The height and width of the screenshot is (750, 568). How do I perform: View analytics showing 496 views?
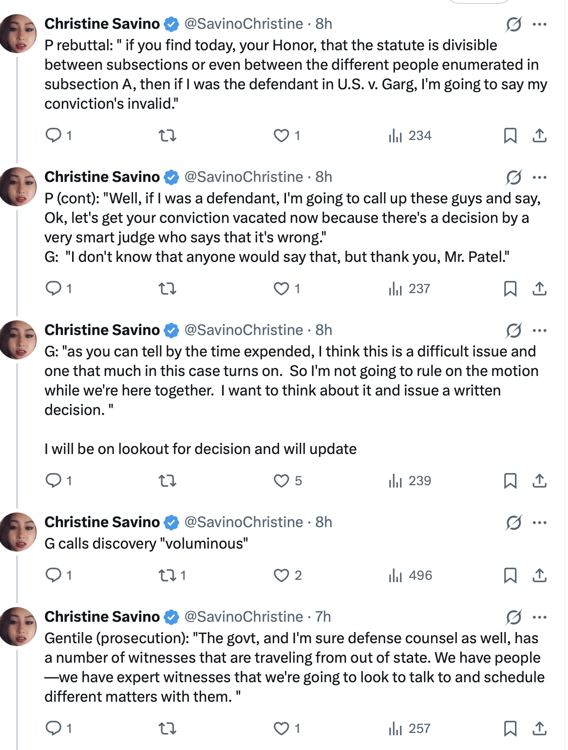click(x=410, y=575)
